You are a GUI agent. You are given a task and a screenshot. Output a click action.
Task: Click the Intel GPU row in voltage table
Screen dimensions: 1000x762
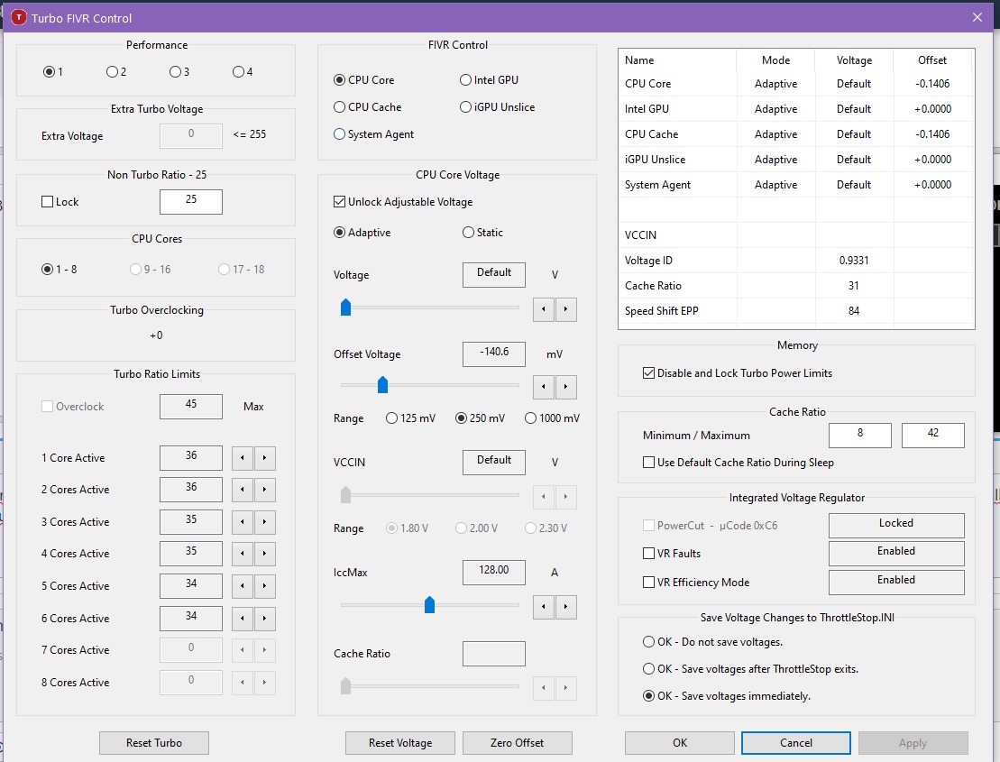point(797,109)
